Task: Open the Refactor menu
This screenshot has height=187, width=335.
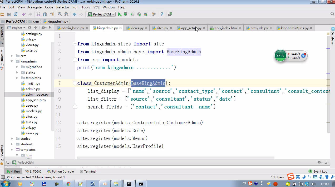Action: pos(63,7)
